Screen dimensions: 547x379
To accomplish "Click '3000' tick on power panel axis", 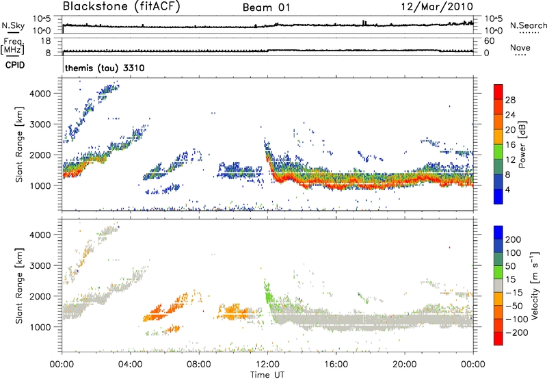I will pyautogui.click(x=40, y=125).
